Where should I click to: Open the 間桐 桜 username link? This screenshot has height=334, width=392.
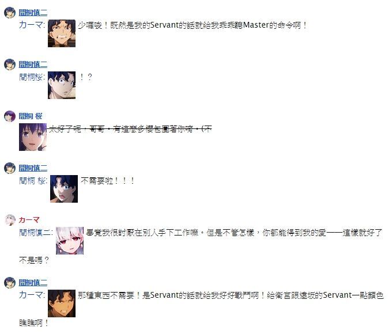pyautogui.click(x=31, y=116)
